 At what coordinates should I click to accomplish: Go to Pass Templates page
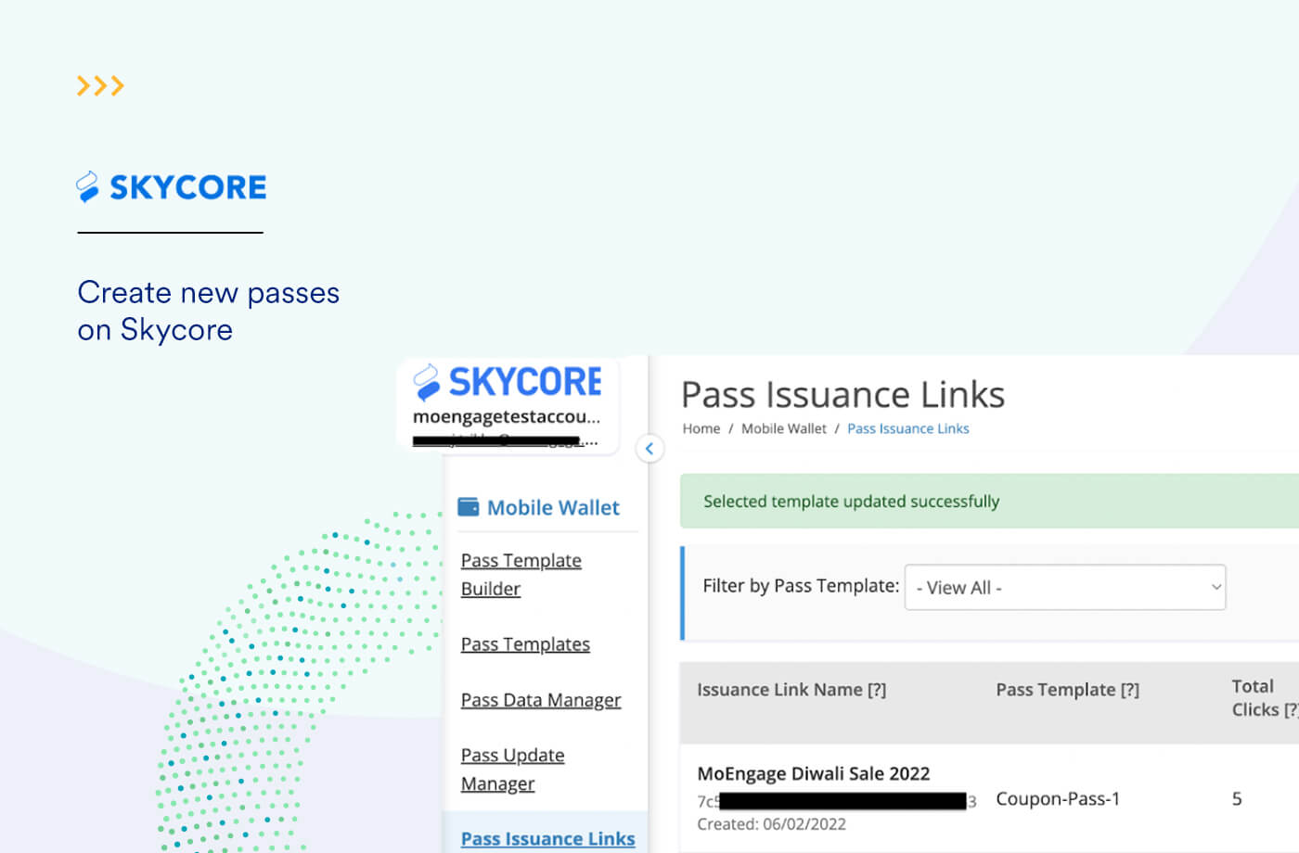pyautogui.click(x=525, y=644)
